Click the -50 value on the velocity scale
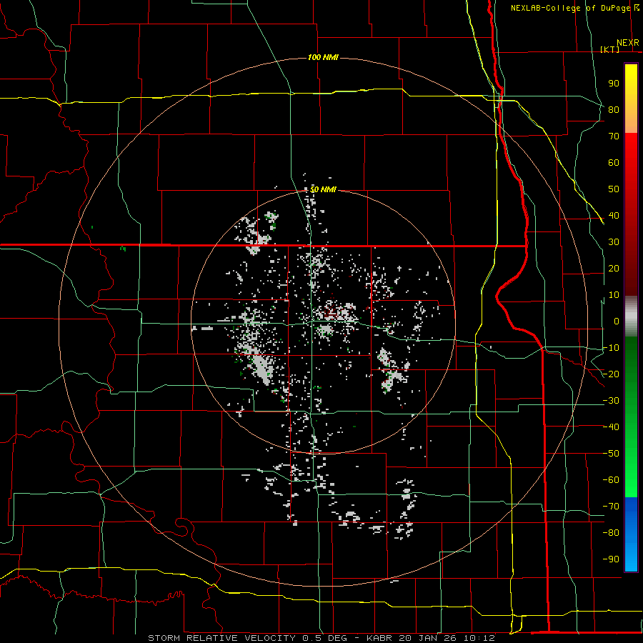Image resolution: width=643 pixels, height=643 pixels. (x=611, y=454)
